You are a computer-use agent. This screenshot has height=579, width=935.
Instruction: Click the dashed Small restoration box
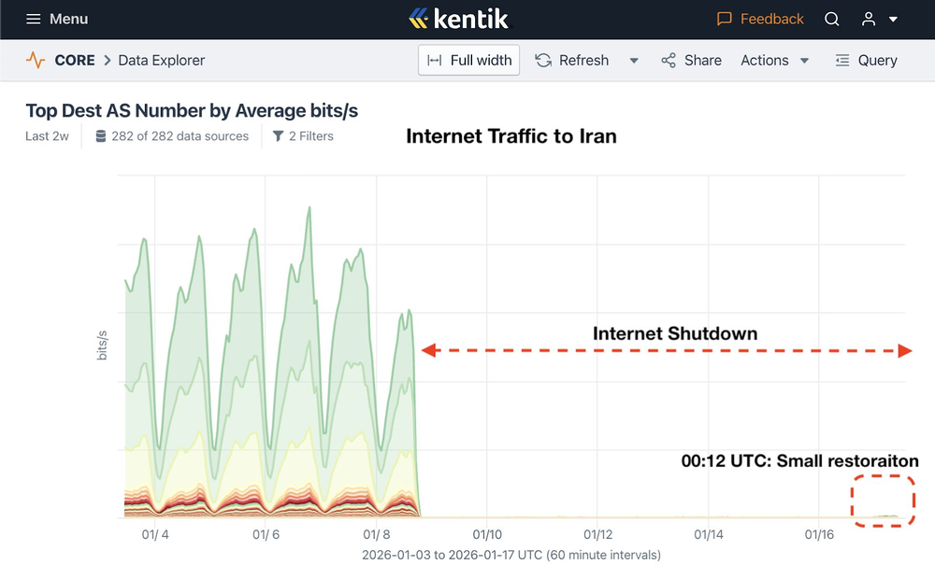point(883,501)
